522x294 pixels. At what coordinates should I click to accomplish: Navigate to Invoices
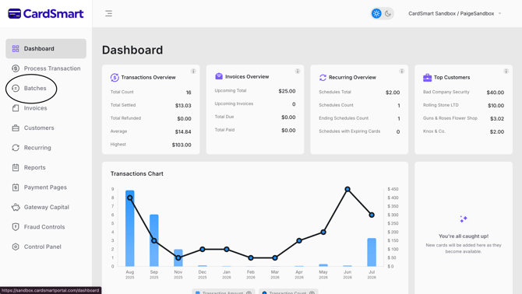[46, 108]
